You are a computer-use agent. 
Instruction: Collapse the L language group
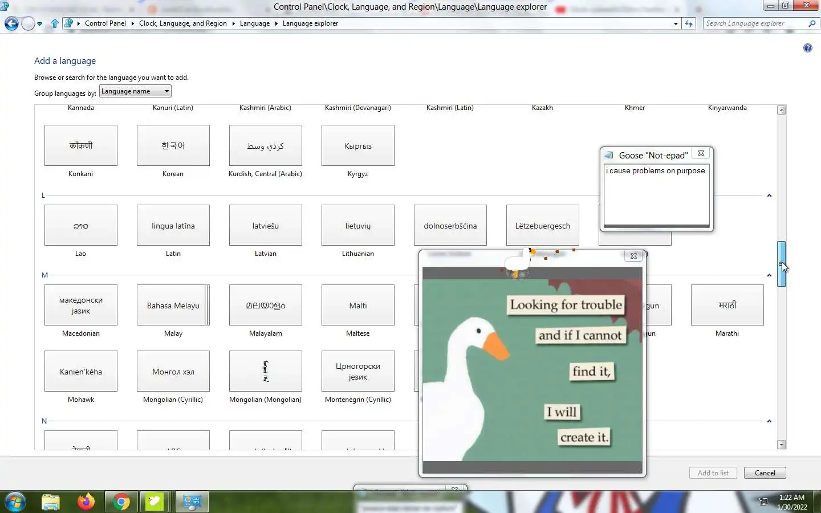(769, 196)
